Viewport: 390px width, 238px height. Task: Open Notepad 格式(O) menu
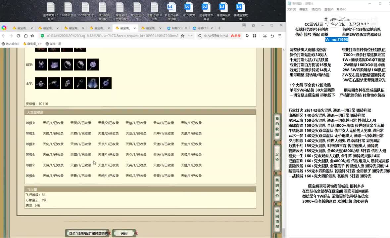tap(316, 9)
